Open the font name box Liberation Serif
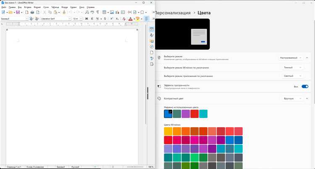Screen dimensions: 315x169 coord(56,18)
